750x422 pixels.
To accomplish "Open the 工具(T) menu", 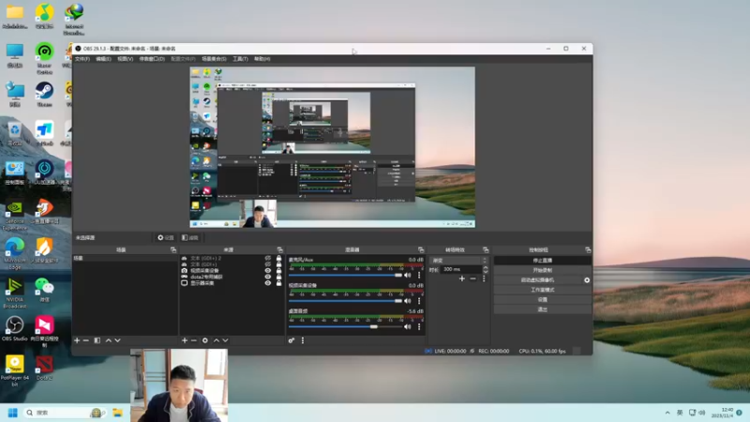I will pyautogui.click(x=240, y=59).
